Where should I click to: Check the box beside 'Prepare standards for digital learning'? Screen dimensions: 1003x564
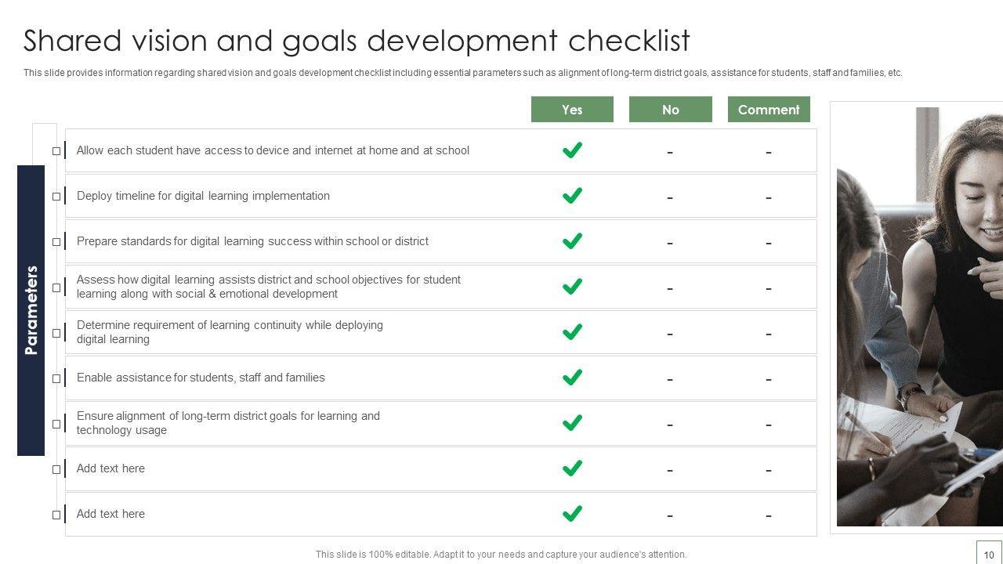[x=56, y=242]
